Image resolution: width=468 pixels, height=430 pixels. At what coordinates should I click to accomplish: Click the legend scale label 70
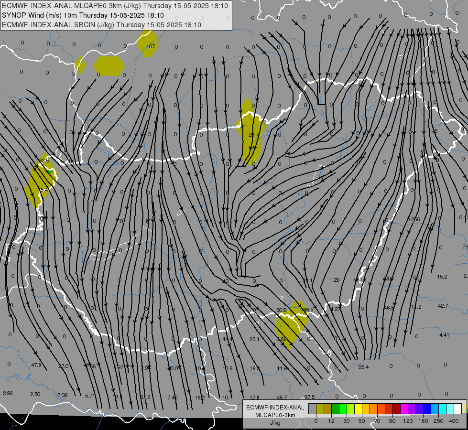(x=377, y=421)
